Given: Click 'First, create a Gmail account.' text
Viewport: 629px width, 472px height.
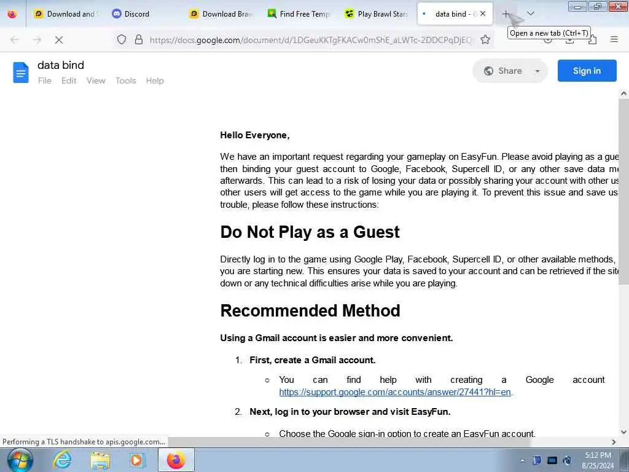Looking at the screenshot, I should click(x=313, y=360).
